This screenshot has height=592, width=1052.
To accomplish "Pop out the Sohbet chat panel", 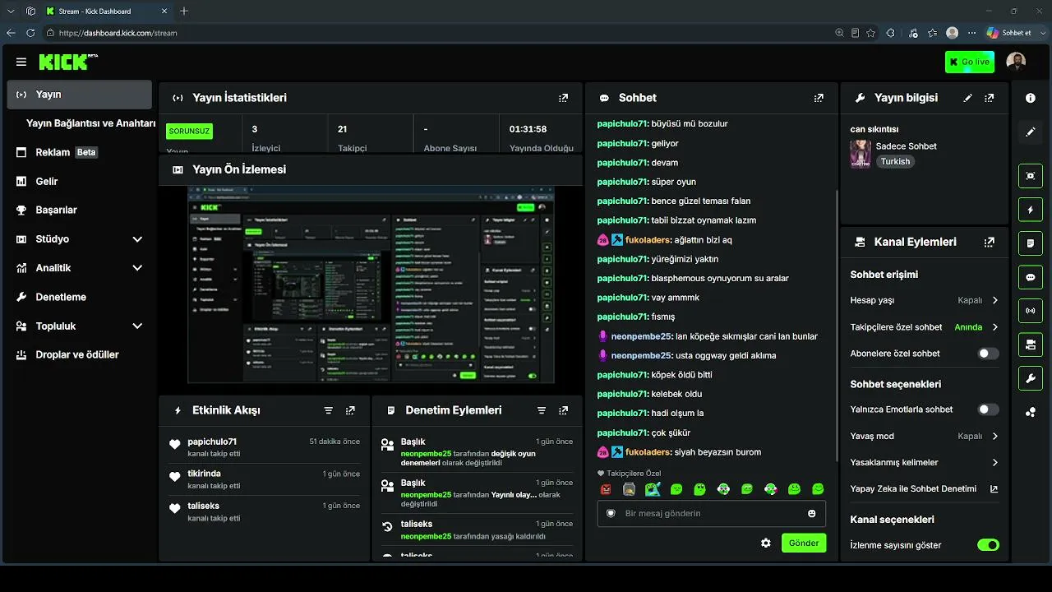I will point(819,98).
